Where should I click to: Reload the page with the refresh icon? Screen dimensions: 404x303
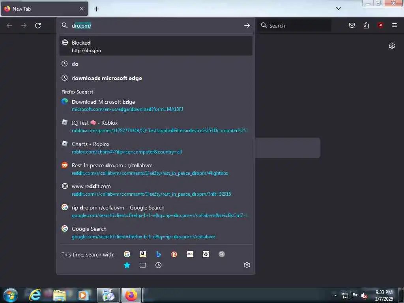[38, 26]
